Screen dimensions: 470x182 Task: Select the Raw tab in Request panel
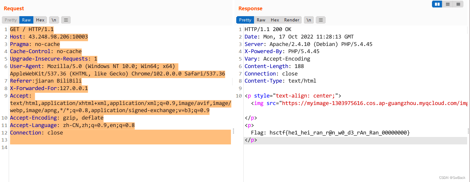26,20
